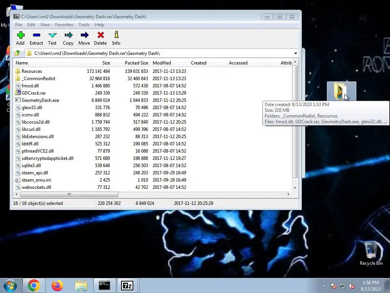Open the File menu

[19, 25]
